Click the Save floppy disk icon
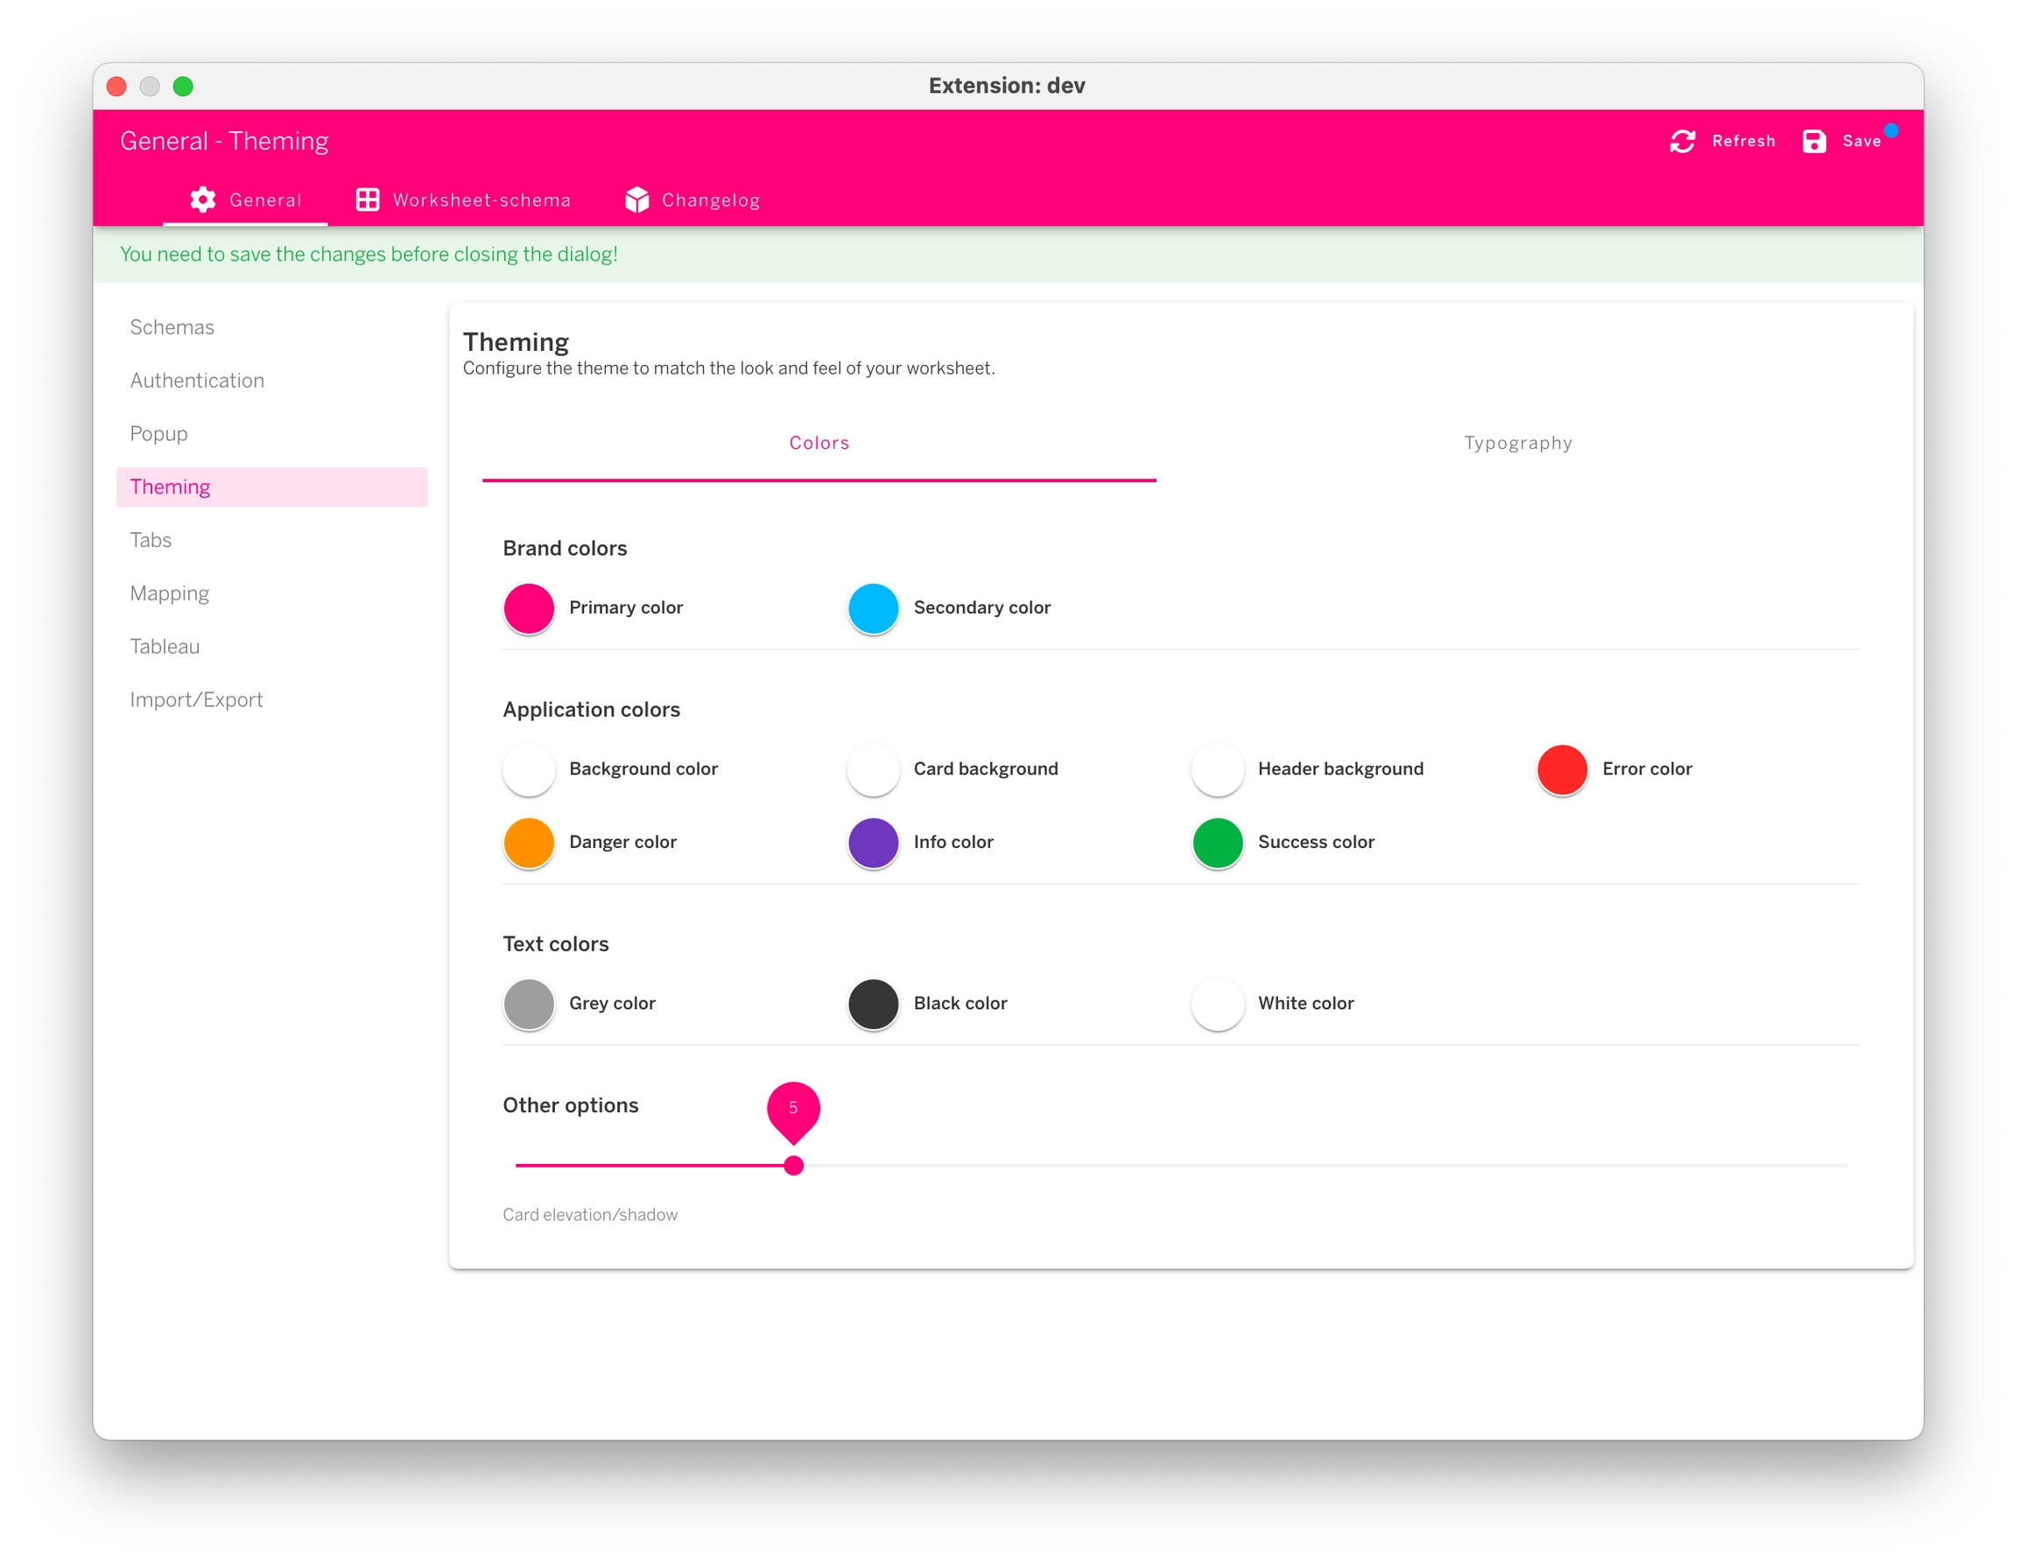 [1813, 141]
